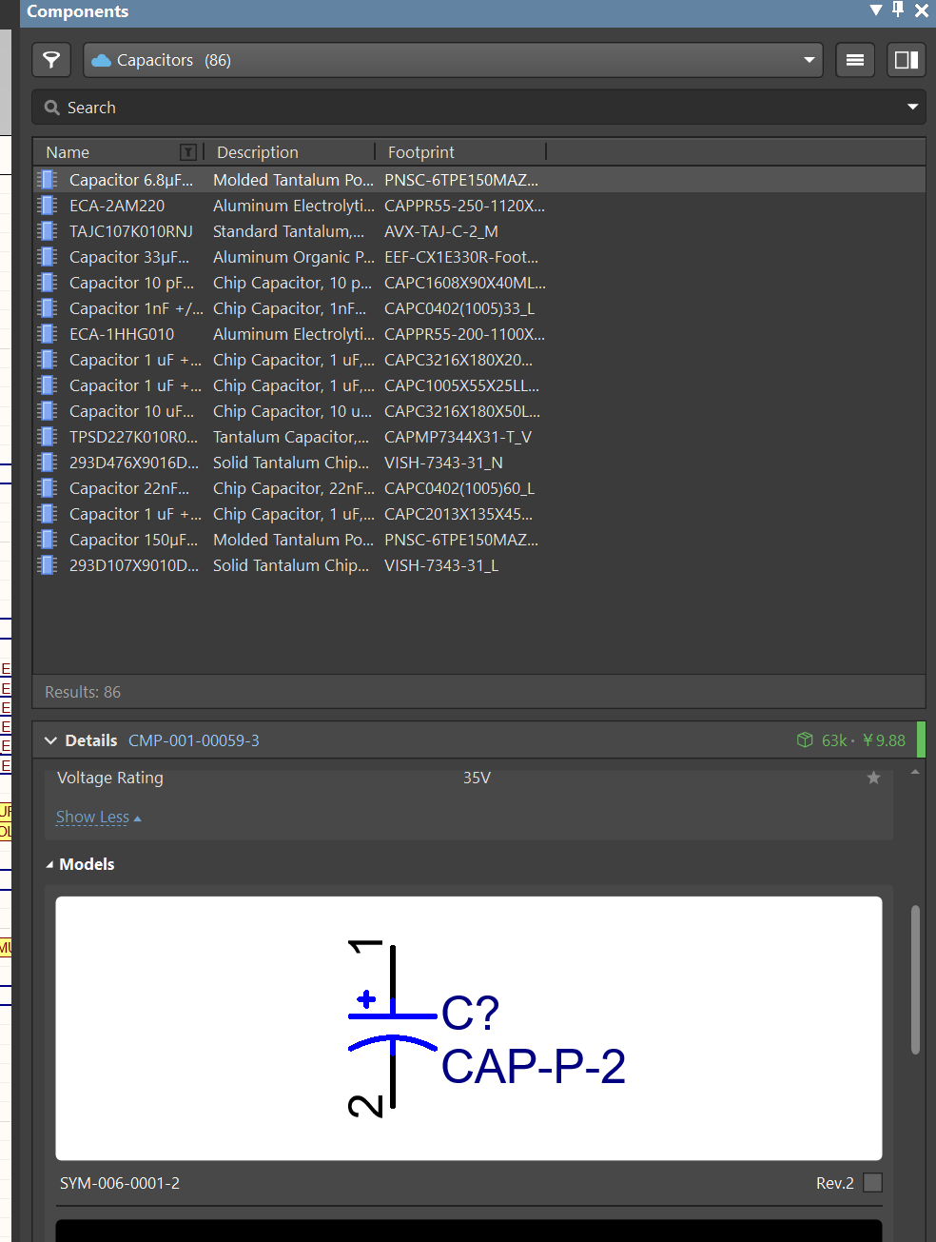The image size is (936, 1242).
Task: Click the icon beside ECA-1HHG010
Action: [x=48, y=333]
